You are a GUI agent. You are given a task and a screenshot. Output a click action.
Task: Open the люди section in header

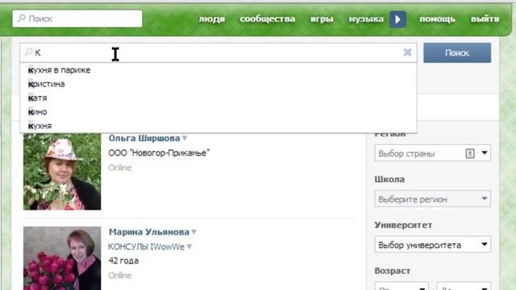tap(212, 19)
